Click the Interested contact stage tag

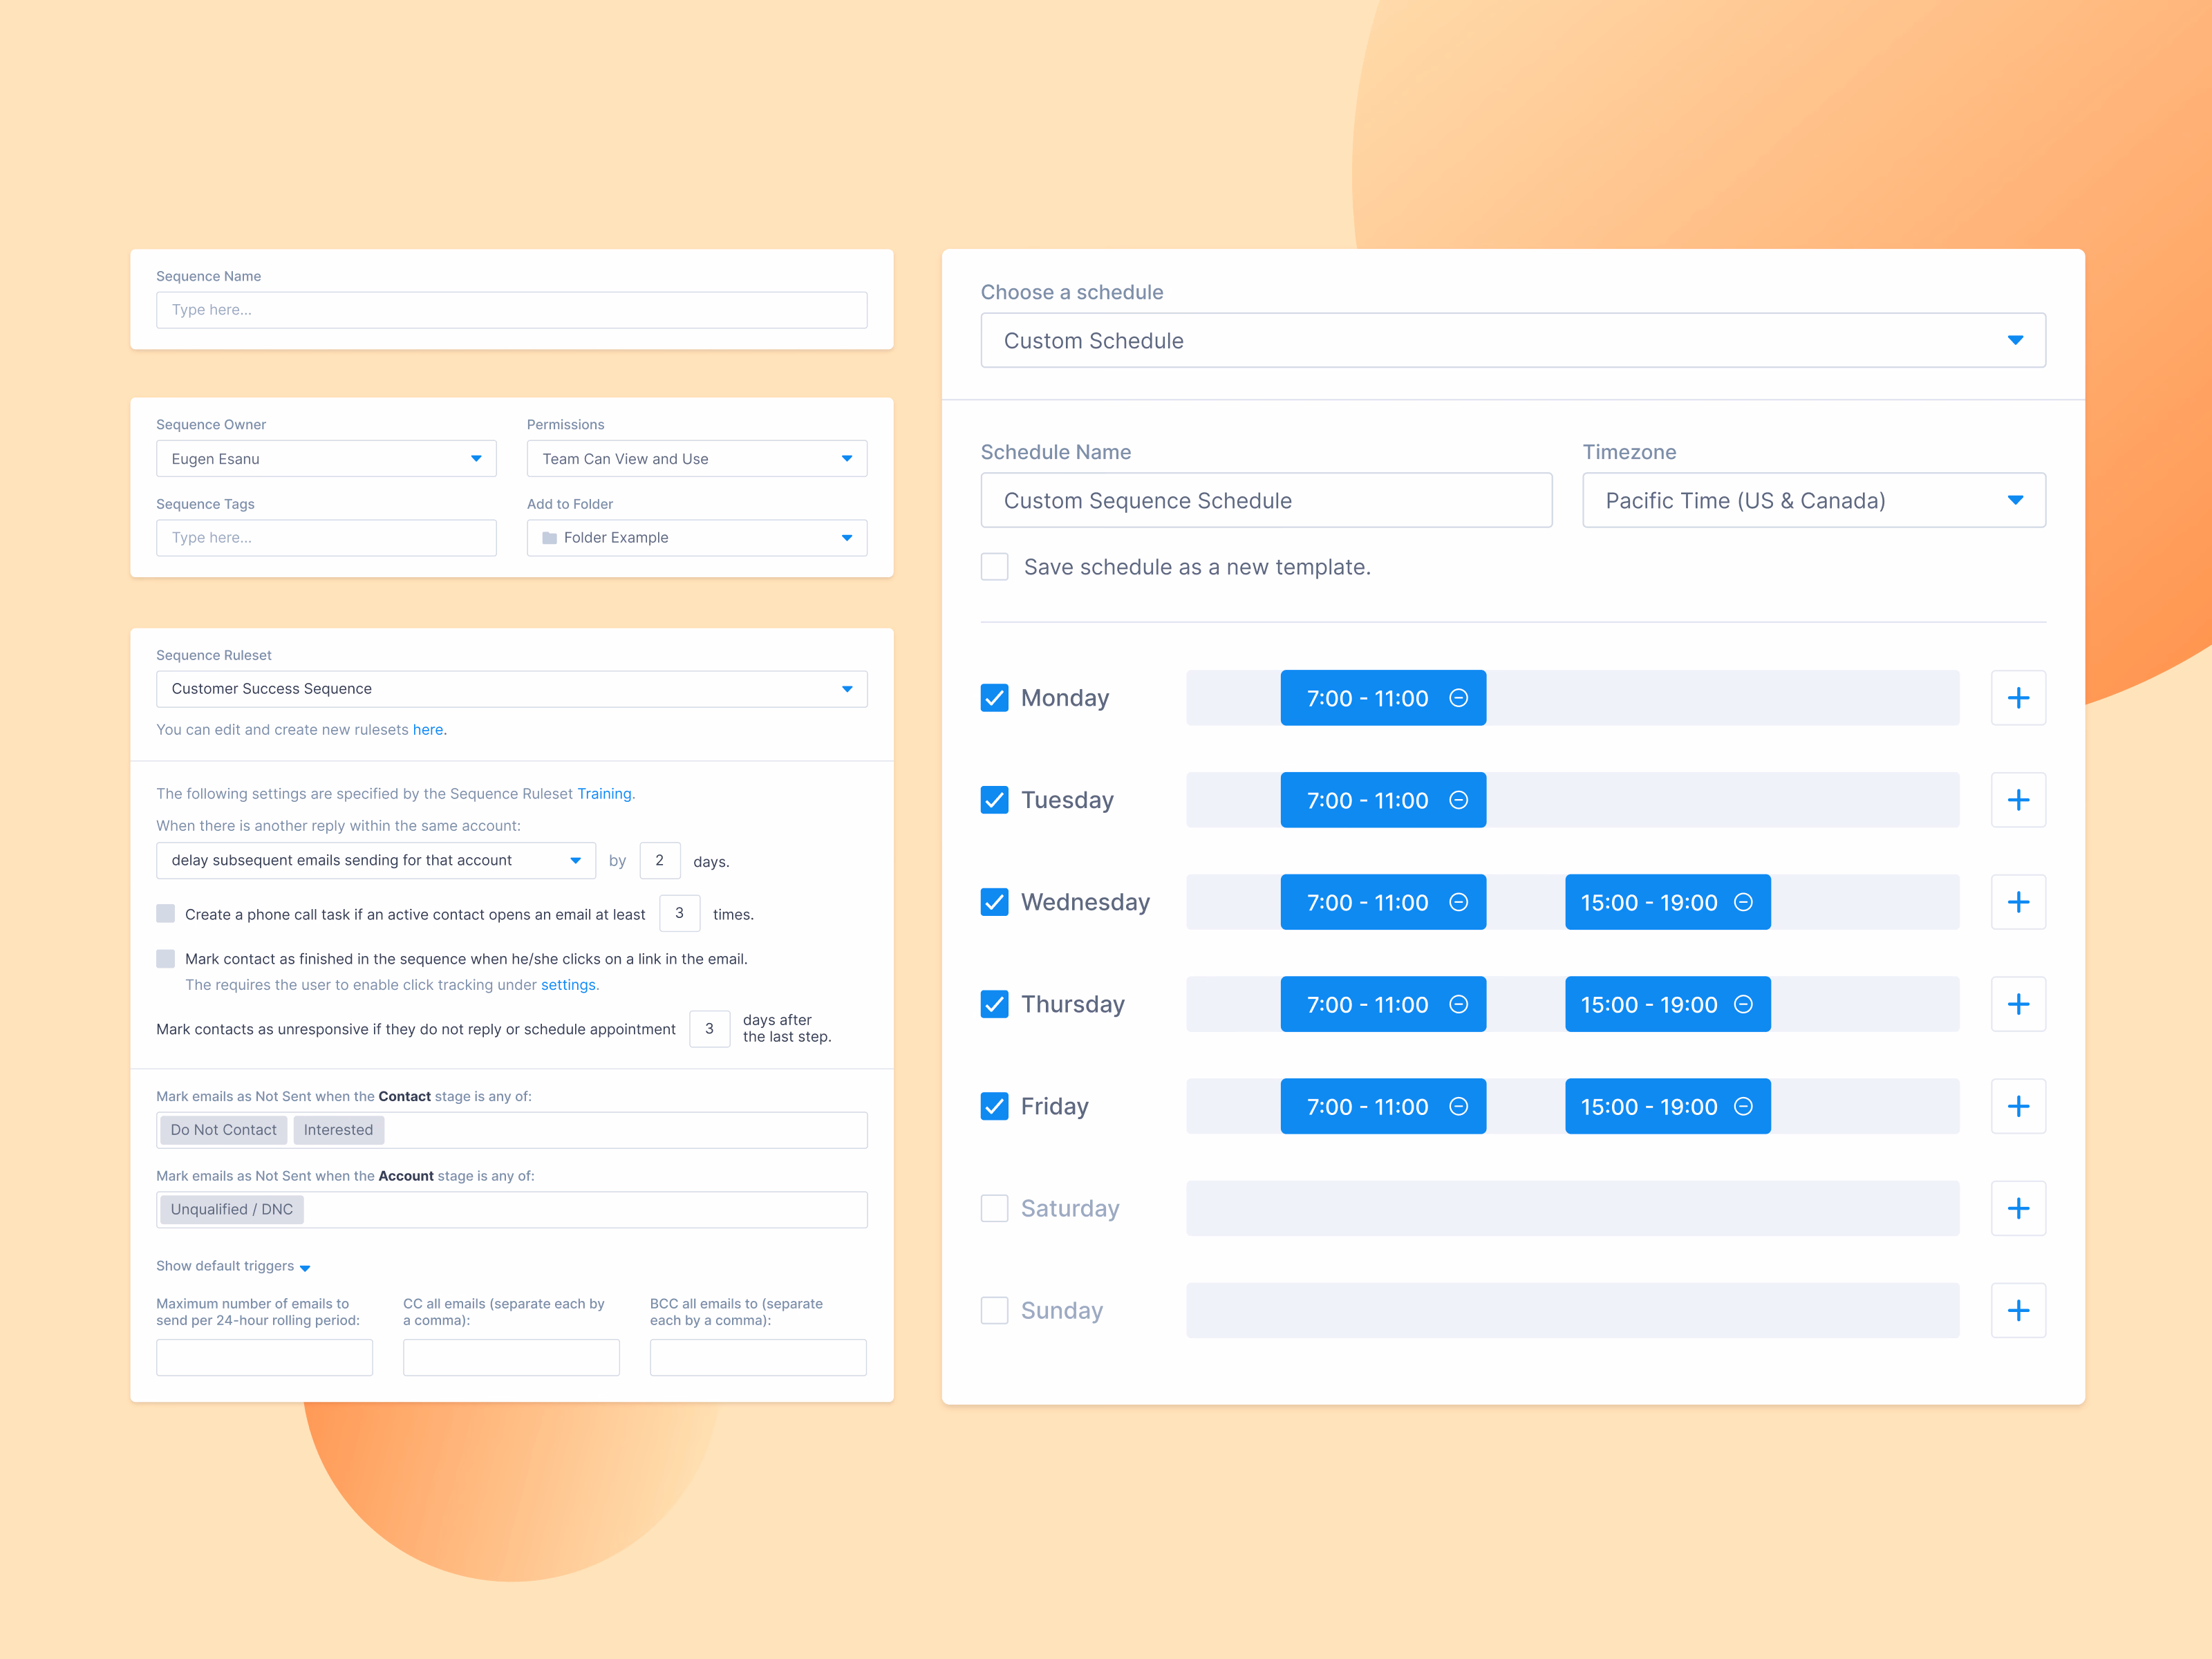338,1130
